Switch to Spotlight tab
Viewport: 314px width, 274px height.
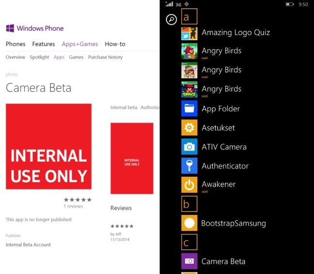click(x=39, y=57)
